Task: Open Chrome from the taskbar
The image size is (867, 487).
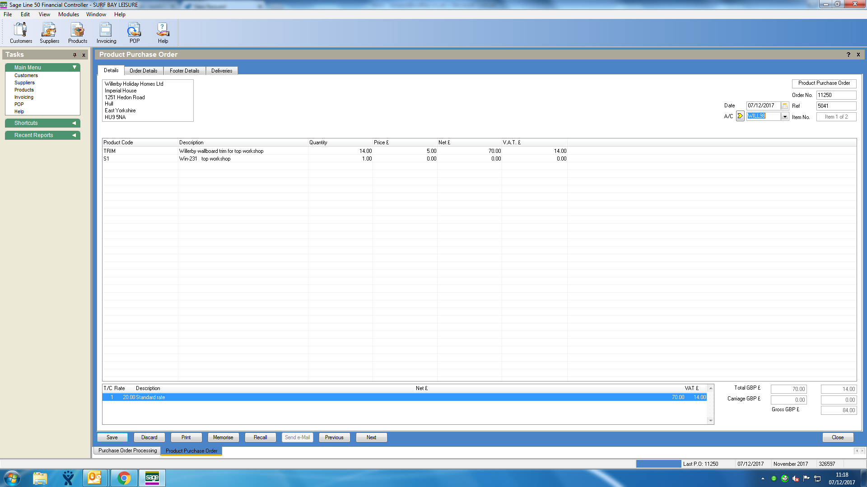Action: click(x=124, y=478)
